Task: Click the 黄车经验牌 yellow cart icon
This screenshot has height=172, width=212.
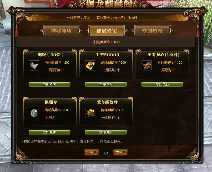Action: click(90, 113)
